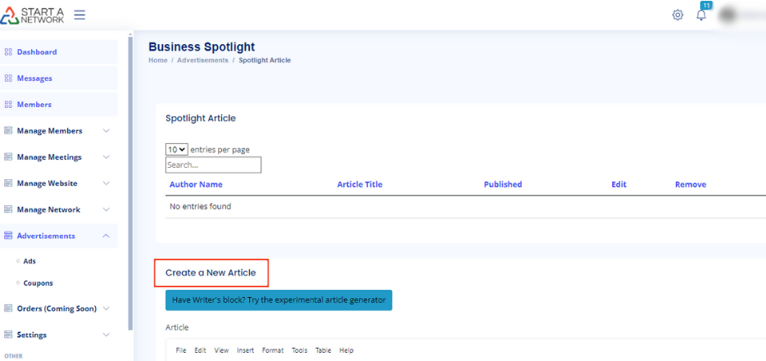
Task: Open the notifications bell icon
Action: [x=701, y=15]
